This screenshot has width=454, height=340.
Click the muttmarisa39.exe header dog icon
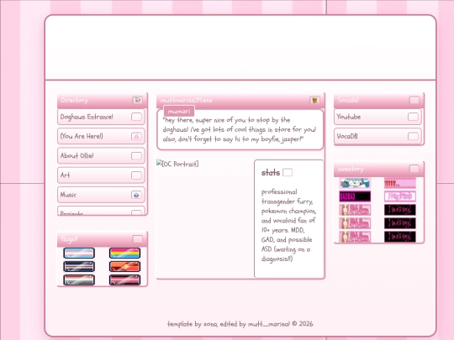point(314,100)
